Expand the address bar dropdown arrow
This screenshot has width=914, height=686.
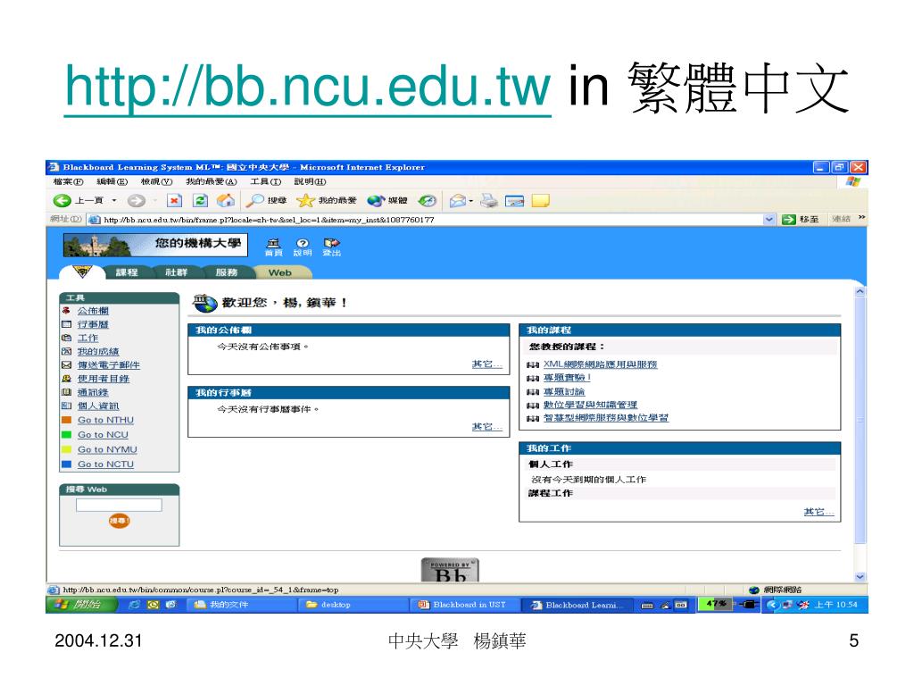point(769,220)
